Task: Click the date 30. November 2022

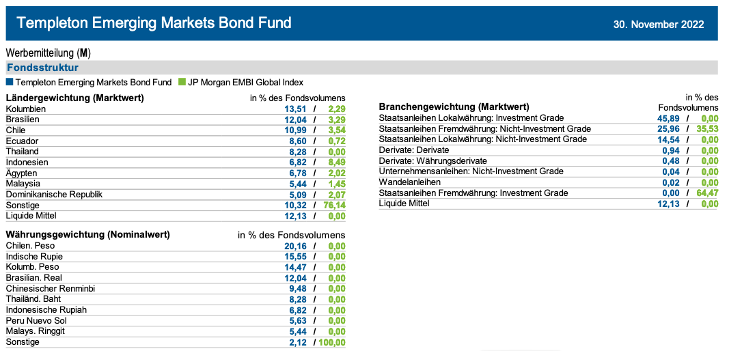Action: pyautogui.click(x=658, y=24)
